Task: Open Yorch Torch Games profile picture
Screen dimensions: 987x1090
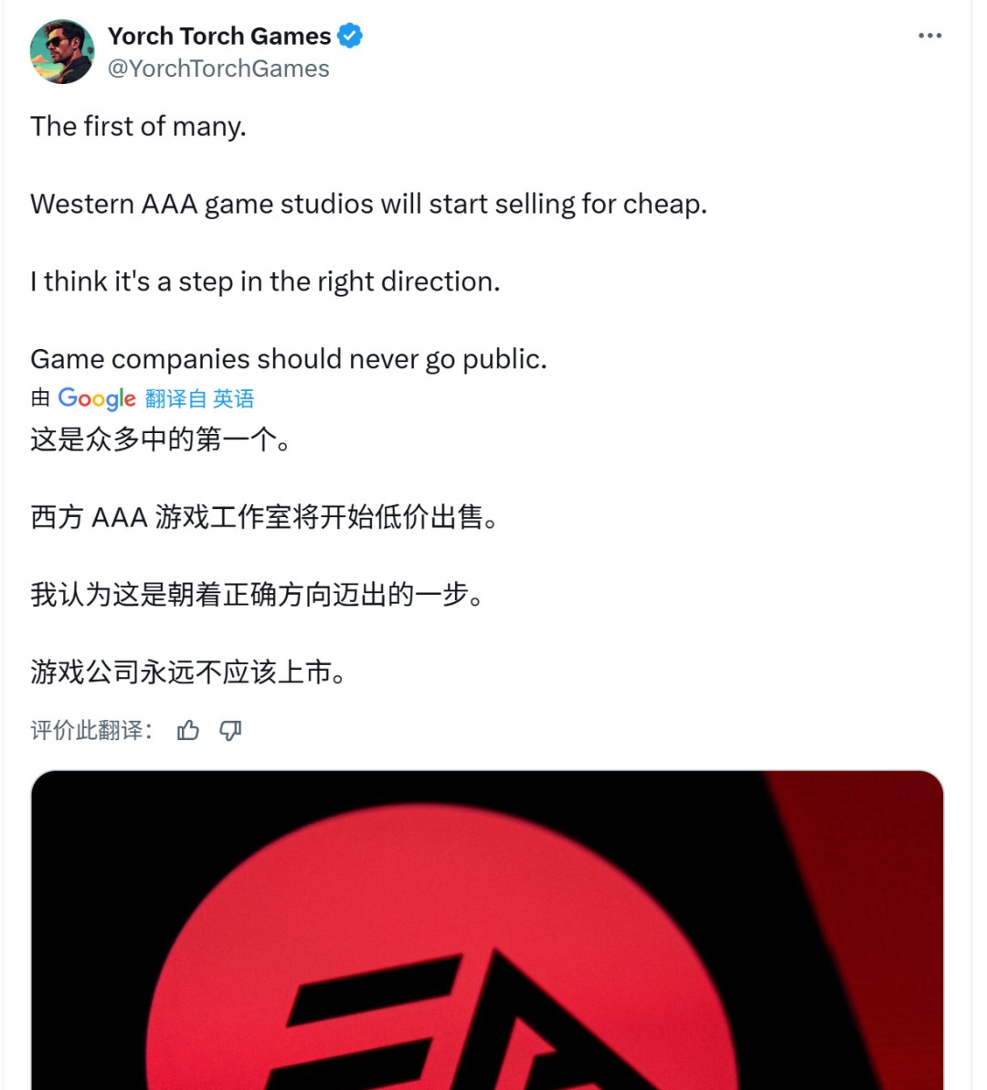Action: [x=62, y=51]
